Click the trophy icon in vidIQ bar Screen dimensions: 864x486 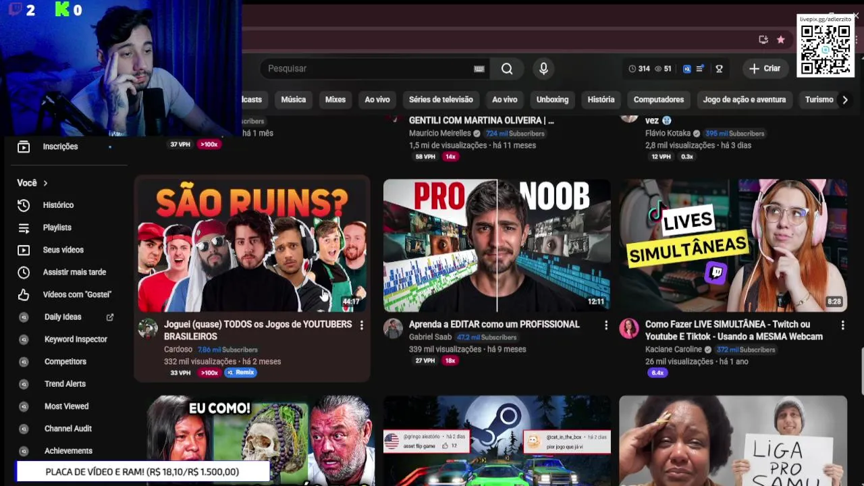pos(720,68)
